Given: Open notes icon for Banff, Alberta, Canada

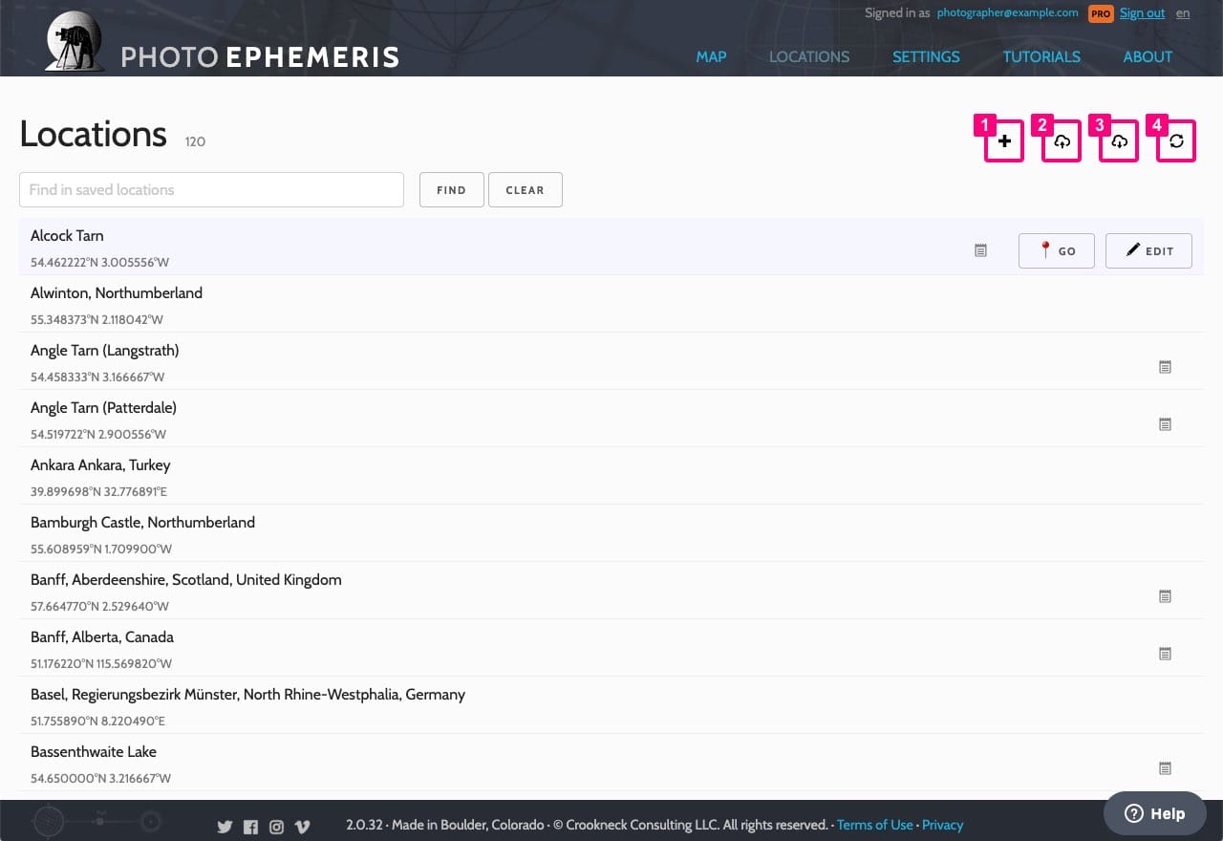Looking at the screenshot, I should [x=1165, y=653].
